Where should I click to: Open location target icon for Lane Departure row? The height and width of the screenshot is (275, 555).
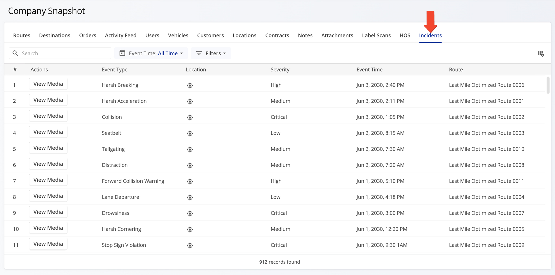click(x=190, y=197)
